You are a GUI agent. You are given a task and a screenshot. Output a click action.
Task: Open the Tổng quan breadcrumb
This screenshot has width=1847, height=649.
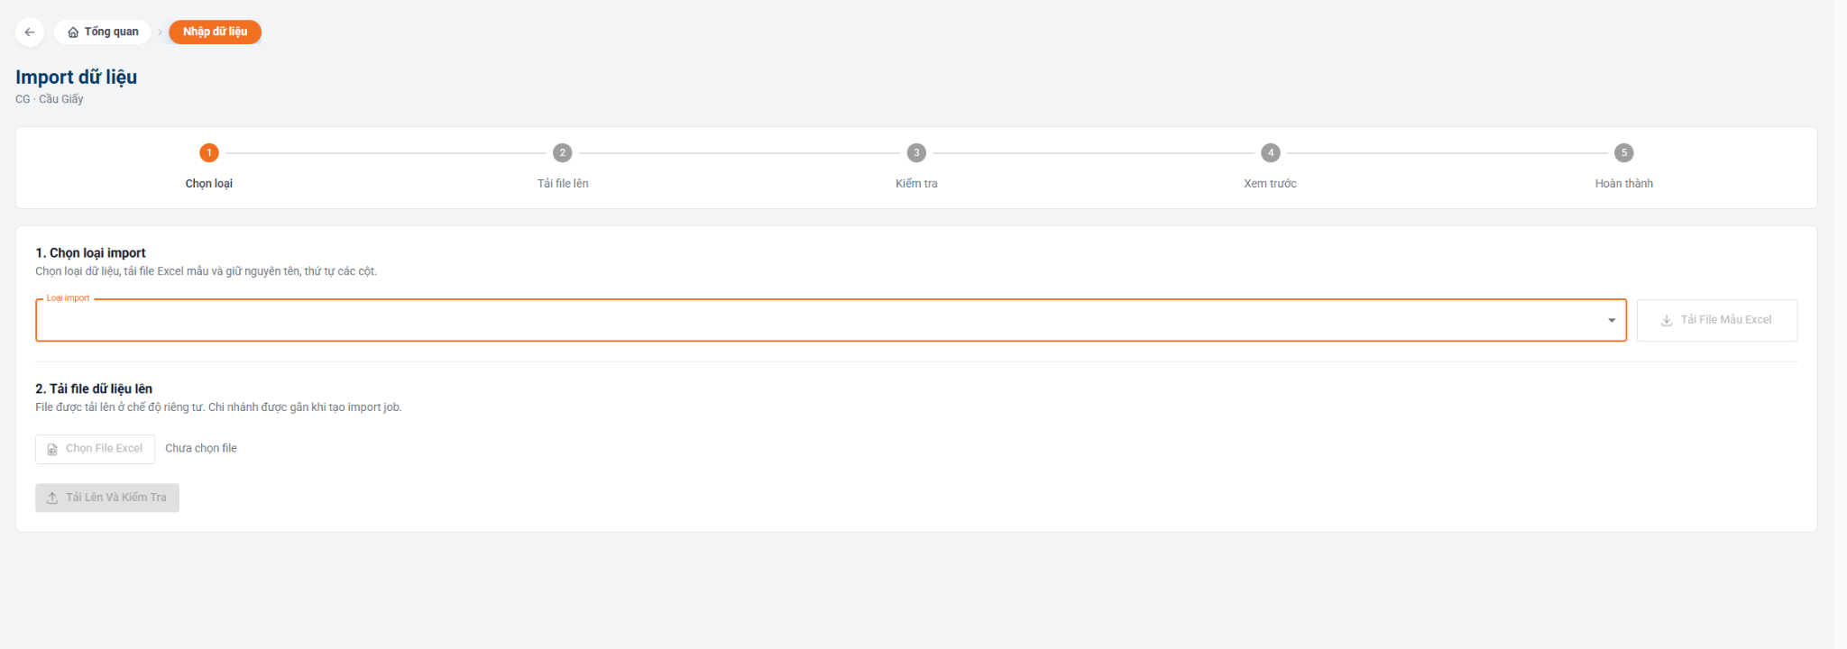pyautogui.click(x=103, y=32)
